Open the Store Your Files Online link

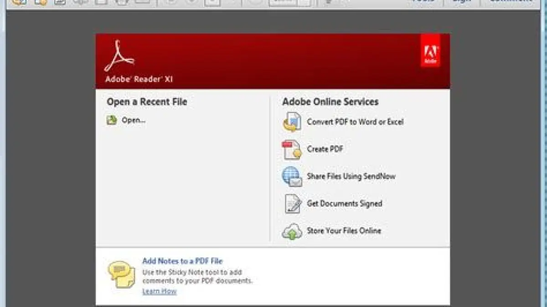[344, 230]
